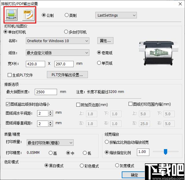Select the 英制 unit radio button
Screen dimensions: 185x180
click(67, 15)
